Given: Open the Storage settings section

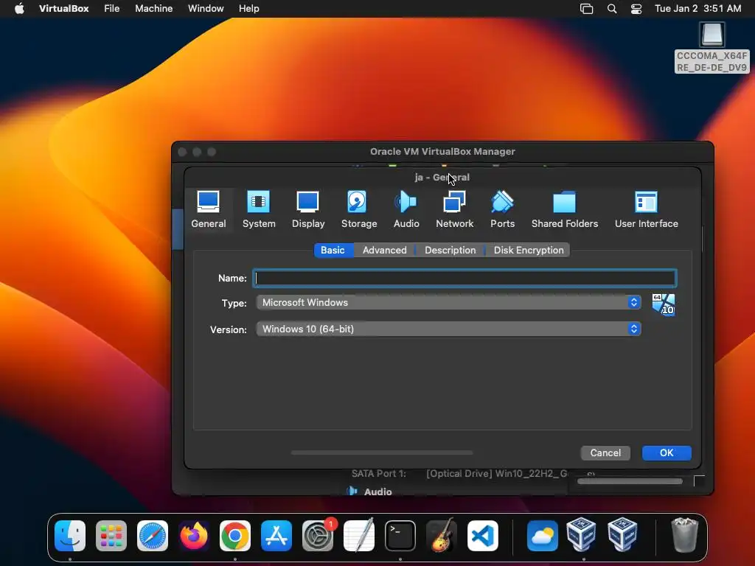Looking at the screenshot, I should tap(359, 210).
